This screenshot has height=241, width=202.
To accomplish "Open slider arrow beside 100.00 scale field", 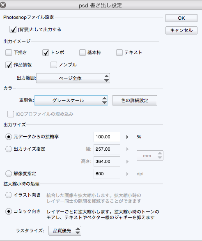I will tap(127, 137).
